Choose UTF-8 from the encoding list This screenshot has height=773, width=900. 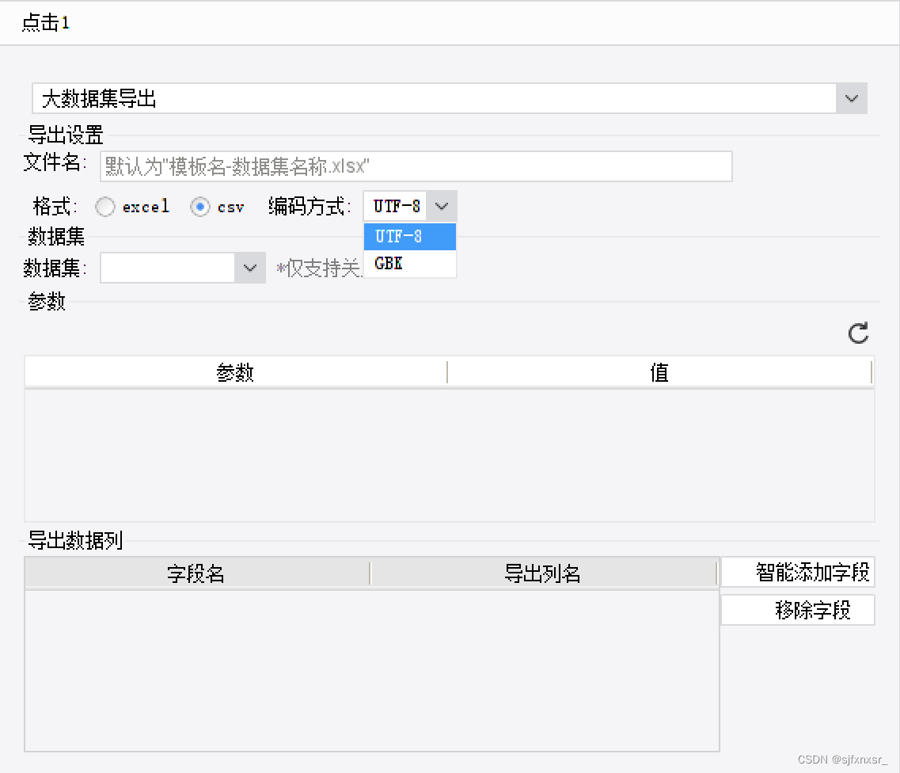pyautogui.click(x=410, y=237)
